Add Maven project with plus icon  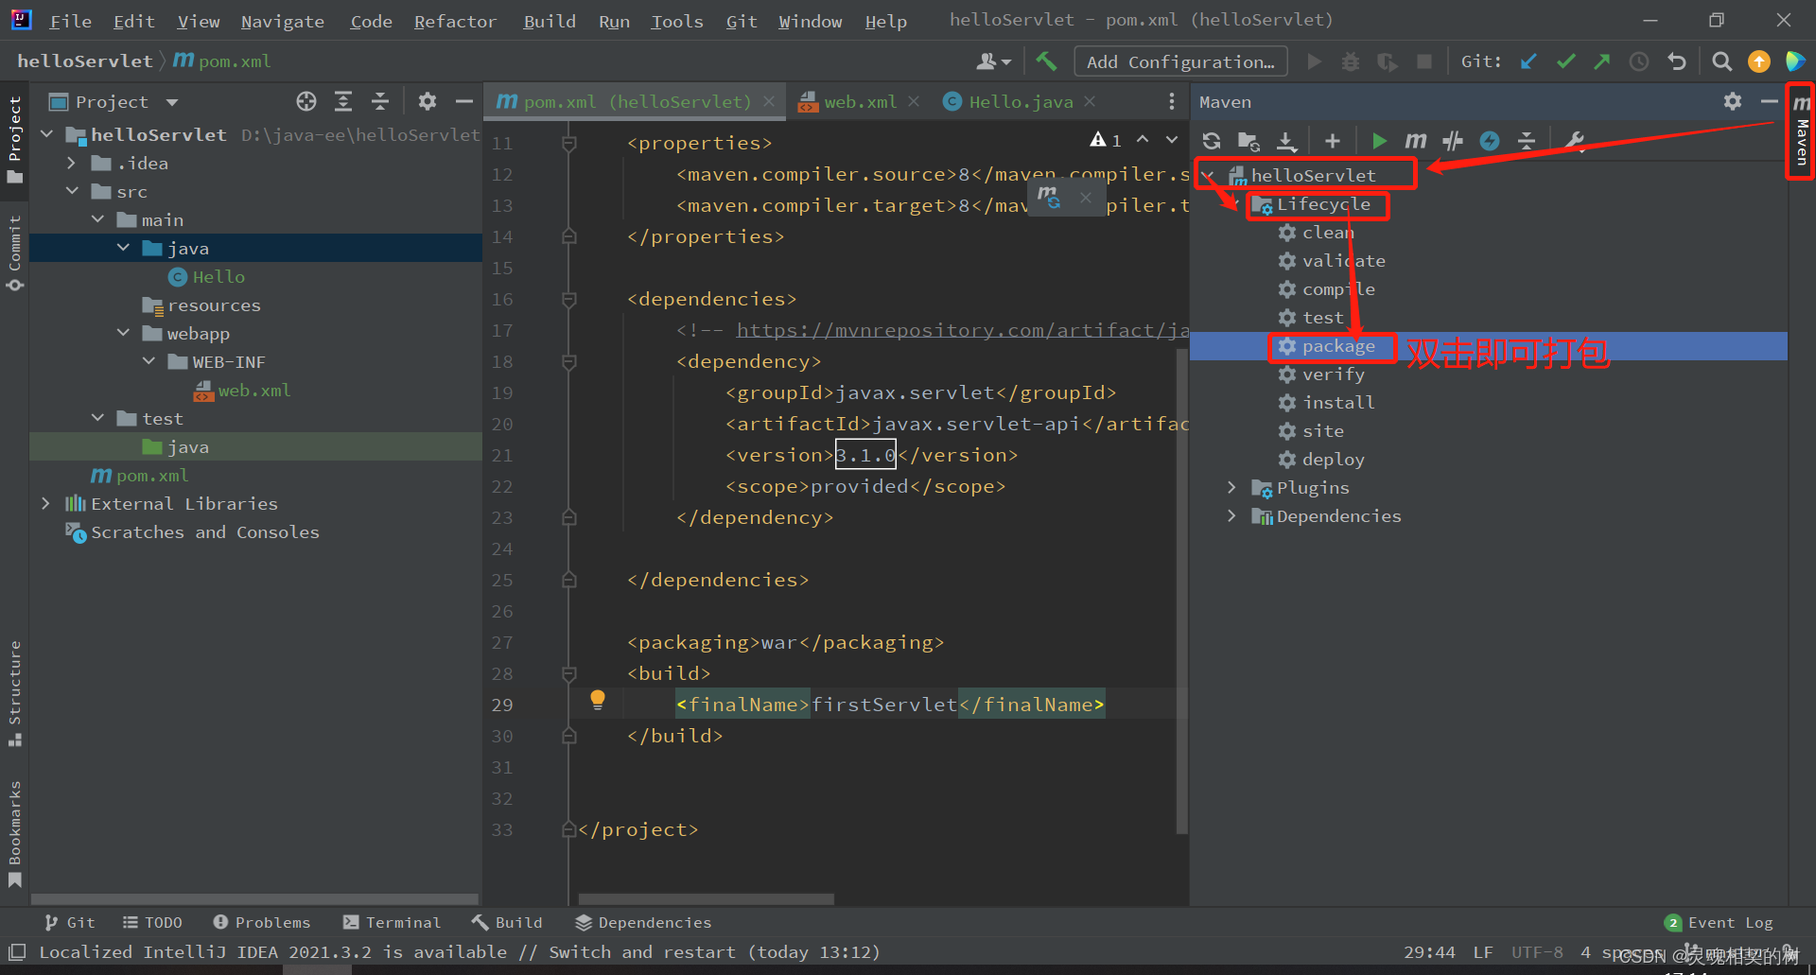click(x=1333, y=141)
